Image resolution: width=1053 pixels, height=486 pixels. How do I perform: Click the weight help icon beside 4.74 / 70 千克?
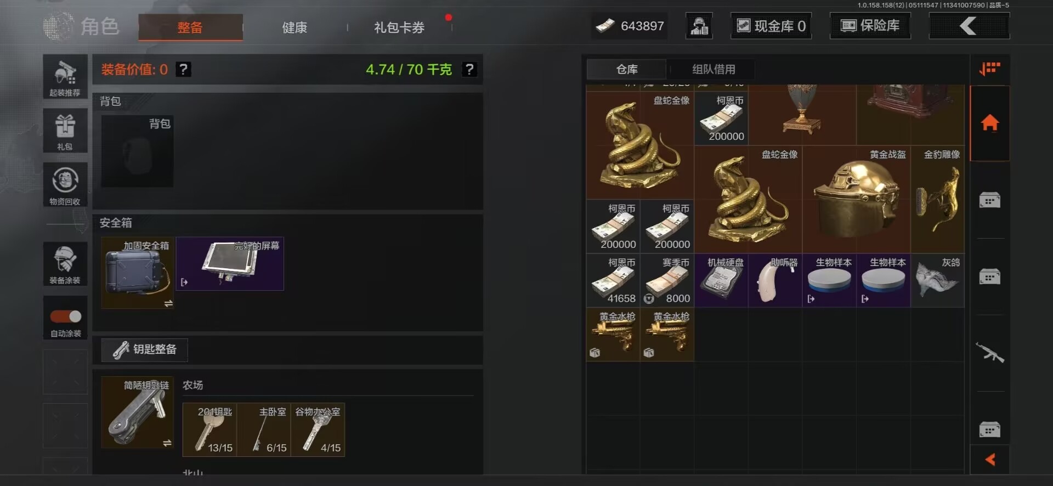pyautogui.click(x=469, y=69)
